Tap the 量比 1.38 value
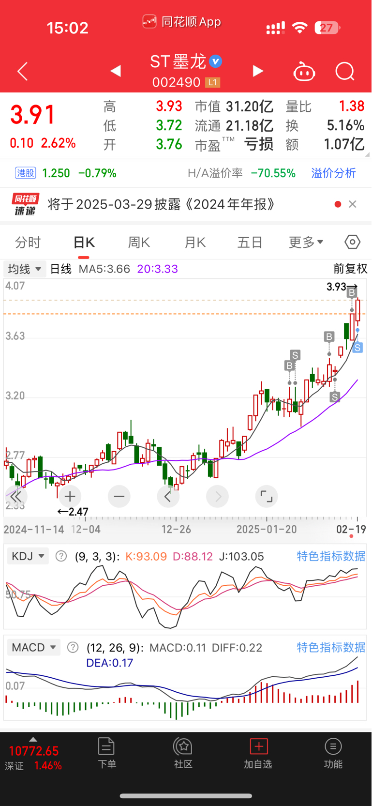 (352, 106)
